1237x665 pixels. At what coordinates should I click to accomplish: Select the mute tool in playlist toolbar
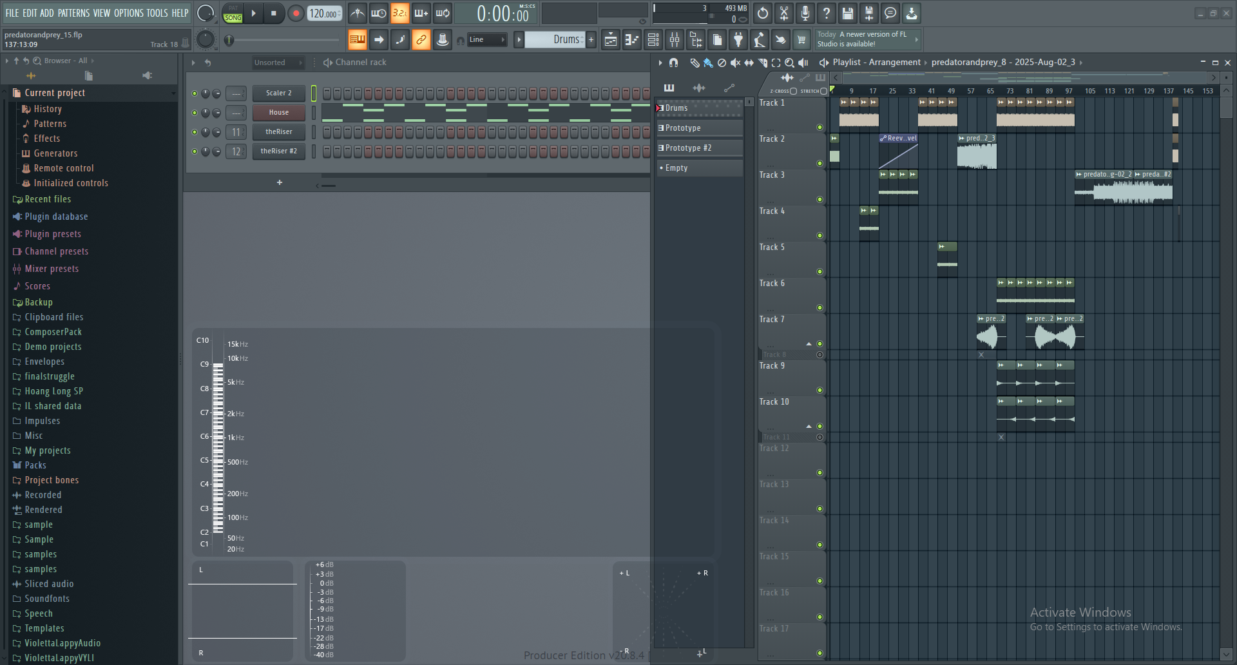tap(735, 63)
